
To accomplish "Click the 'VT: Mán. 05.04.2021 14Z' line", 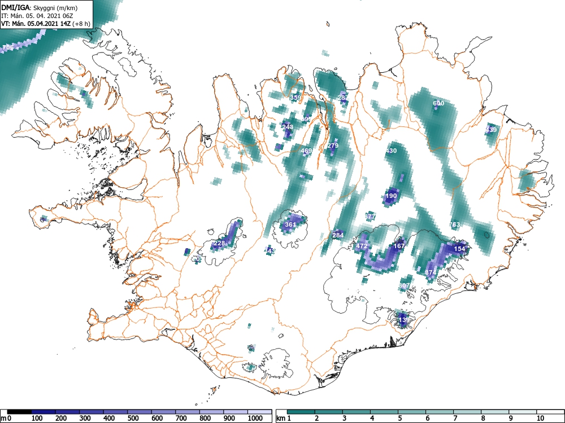I will coord(36,24).
